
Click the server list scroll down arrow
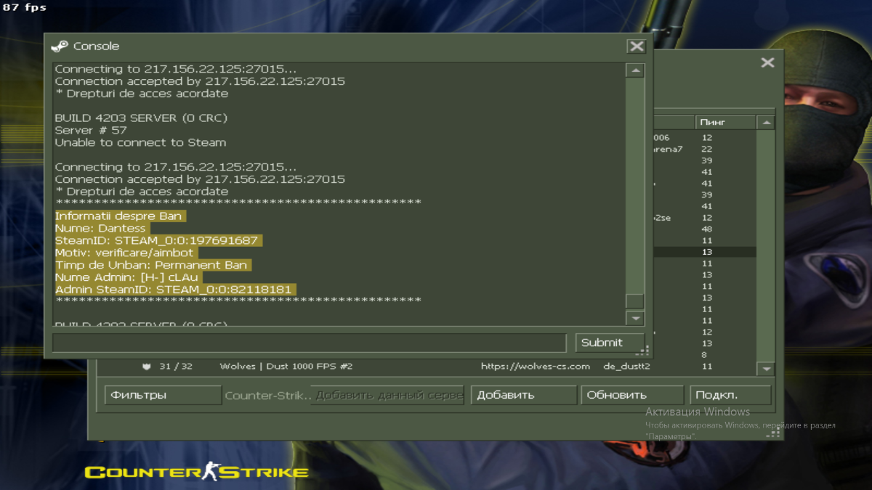click(x=765, y=369)
